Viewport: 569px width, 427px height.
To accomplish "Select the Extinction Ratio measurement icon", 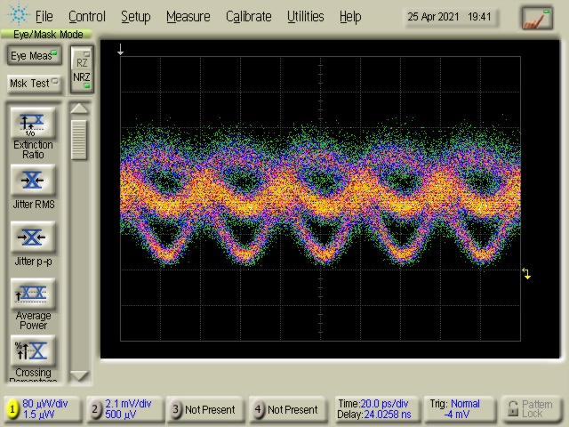I will pos(33,124).
